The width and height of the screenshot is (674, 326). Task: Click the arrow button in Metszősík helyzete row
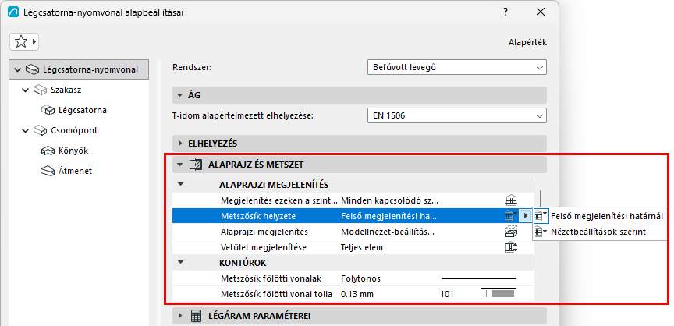(525, 215)
